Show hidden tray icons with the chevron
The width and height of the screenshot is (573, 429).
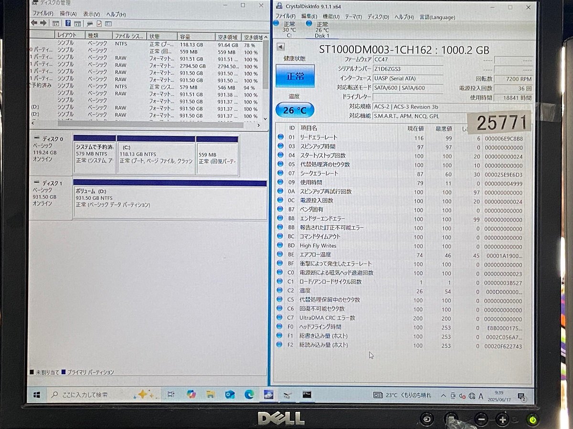(x=443, y=396)
